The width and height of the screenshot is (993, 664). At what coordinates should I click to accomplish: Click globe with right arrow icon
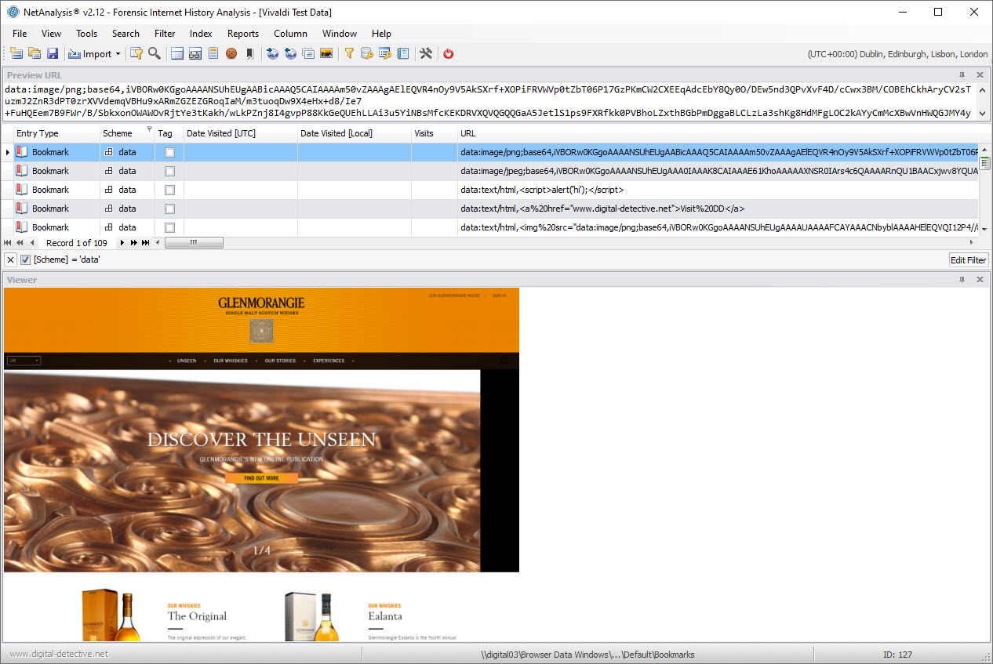(272, 53)
